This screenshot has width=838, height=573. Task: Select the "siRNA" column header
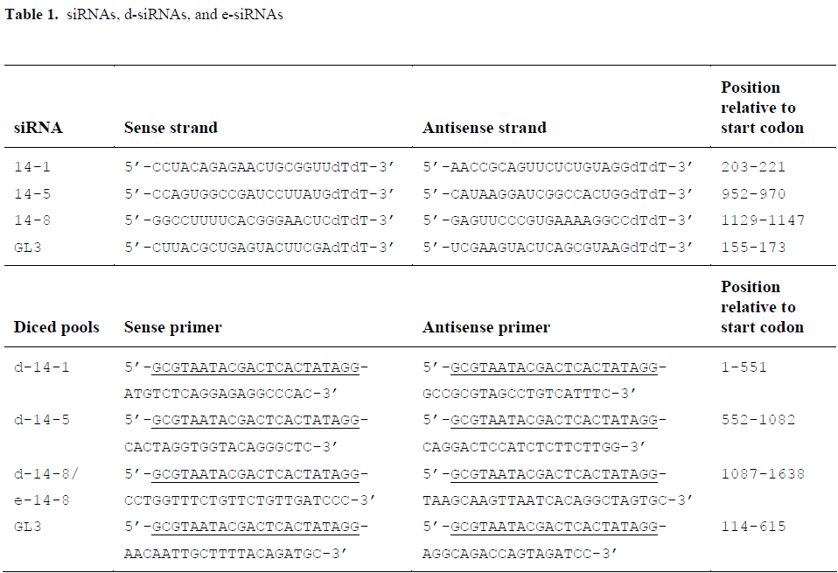point(38,128)
